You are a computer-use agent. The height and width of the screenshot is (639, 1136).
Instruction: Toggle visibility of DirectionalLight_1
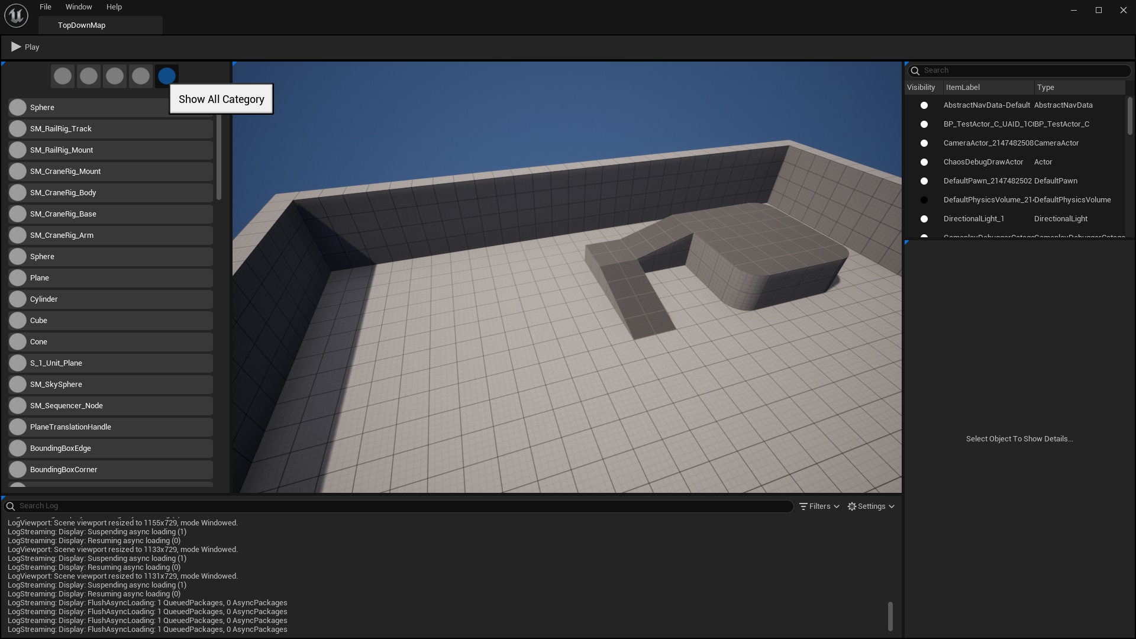[x=924, y=218]
